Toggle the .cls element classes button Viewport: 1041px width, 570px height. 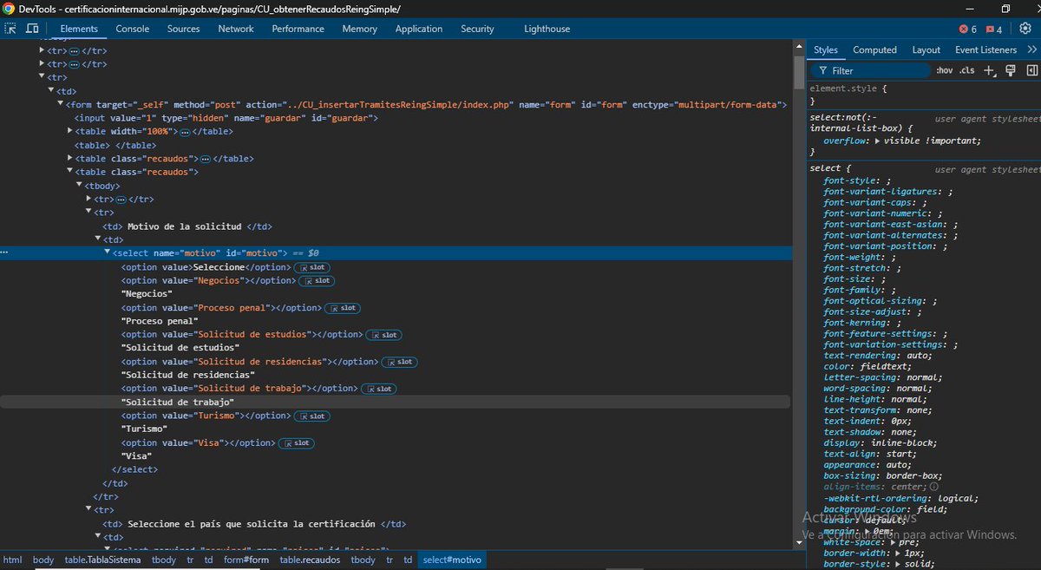pyautogui.click(x=967, y=70)
